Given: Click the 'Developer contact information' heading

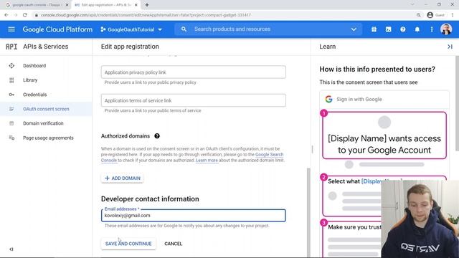Looking at the screenshot, I should click(150, 199).
